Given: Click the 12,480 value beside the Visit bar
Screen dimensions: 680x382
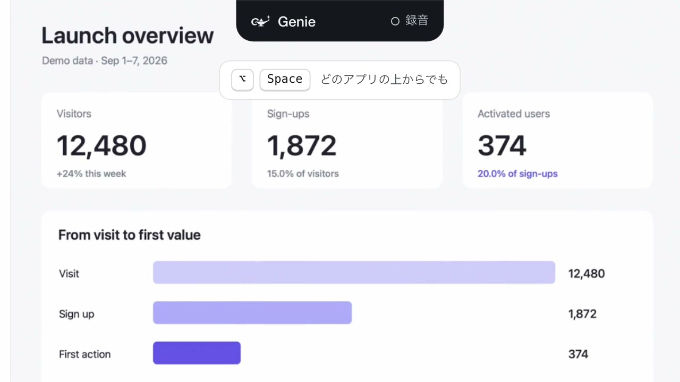Looking at the screenshot, I should click(586, 274).
